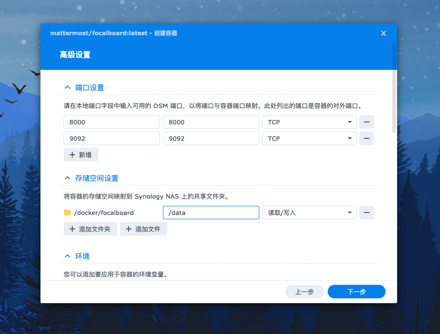This screenshot has height=334, width=440.
Task: Open the protocol dropdown for port 8000
Action: (x=309, y=122)
